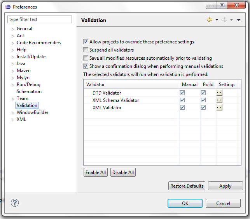Select the Maven preferences category
The image size is (250, 219).
click(x=24, y=71)
